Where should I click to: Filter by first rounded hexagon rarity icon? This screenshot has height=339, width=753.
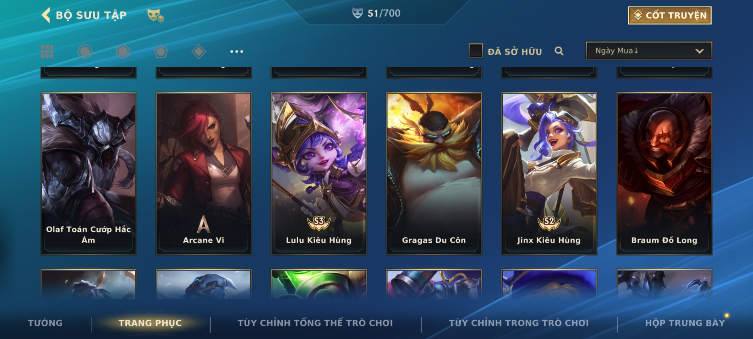(85, 51)
